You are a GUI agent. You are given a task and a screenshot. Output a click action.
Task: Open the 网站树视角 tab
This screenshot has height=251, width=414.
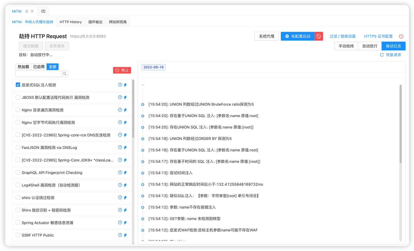pos(118,22)
